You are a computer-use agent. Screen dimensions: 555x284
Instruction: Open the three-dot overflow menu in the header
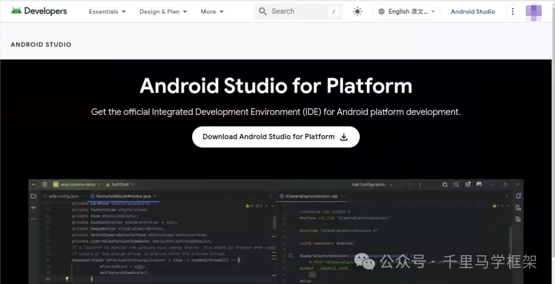pos(512,11)
